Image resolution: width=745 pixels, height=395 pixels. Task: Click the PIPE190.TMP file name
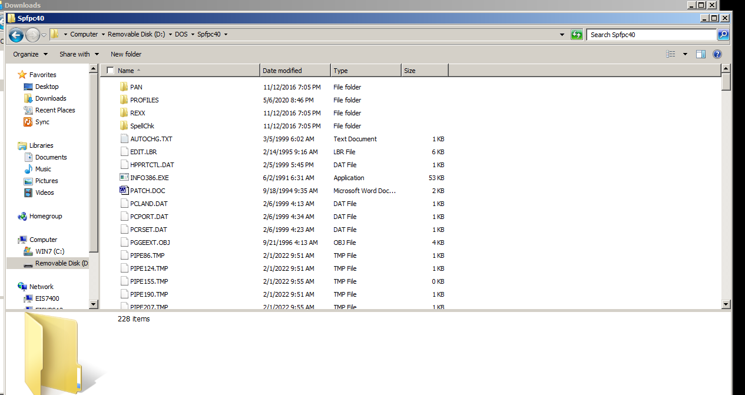coord(149,294)
